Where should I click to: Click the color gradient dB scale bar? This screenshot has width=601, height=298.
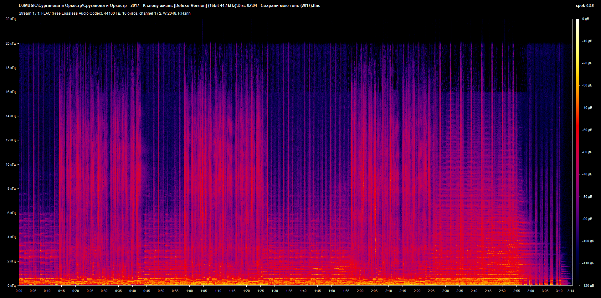click(578, 152)
